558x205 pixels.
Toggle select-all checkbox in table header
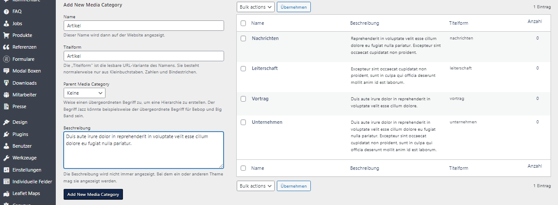coord(243,23)
